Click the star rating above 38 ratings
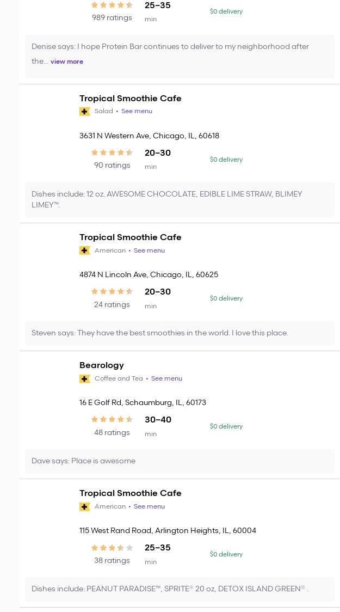 coord(112,548)
